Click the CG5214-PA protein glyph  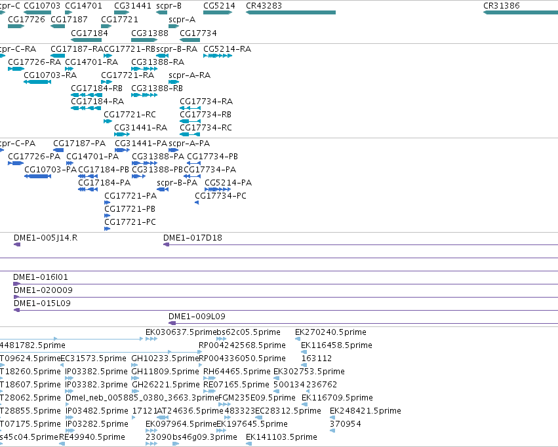pos(218,189)
